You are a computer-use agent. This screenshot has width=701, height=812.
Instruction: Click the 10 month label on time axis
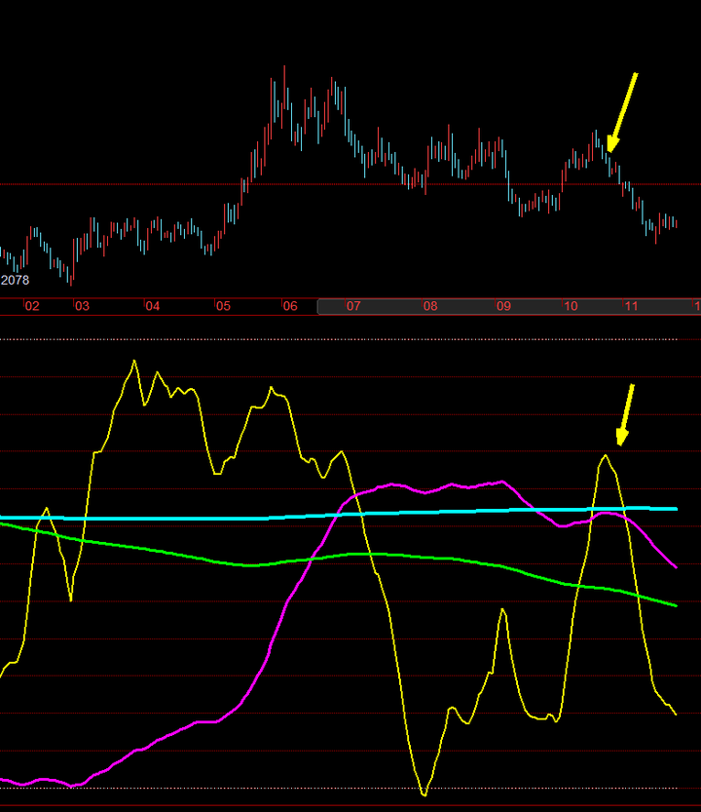[x=571, y=306]
